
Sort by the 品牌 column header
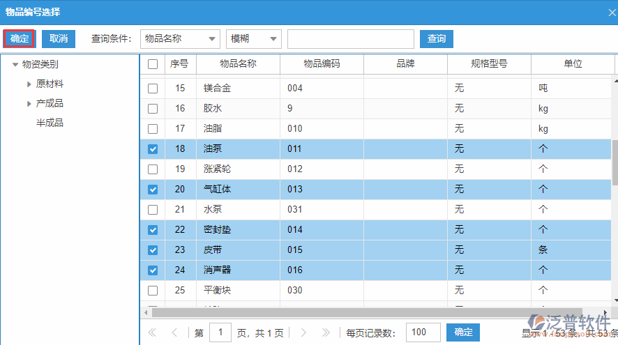click(405, 64)
